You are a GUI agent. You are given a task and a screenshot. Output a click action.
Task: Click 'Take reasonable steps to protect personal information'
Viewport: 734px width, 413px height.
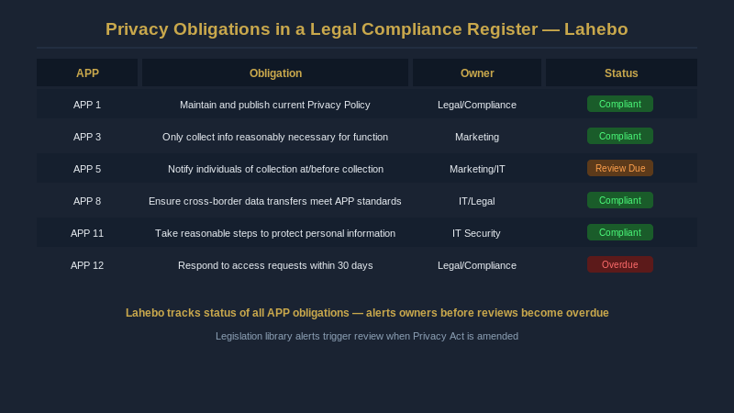click(x=275, y=233)
